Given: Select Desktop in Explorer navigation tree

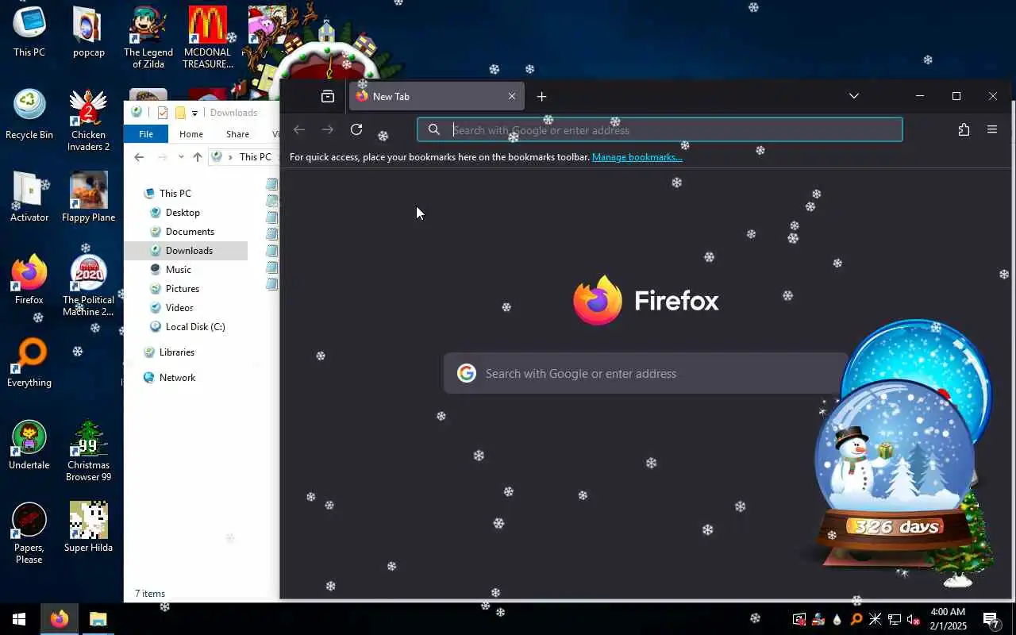Looking at the screenshot, I should (183, 213).
